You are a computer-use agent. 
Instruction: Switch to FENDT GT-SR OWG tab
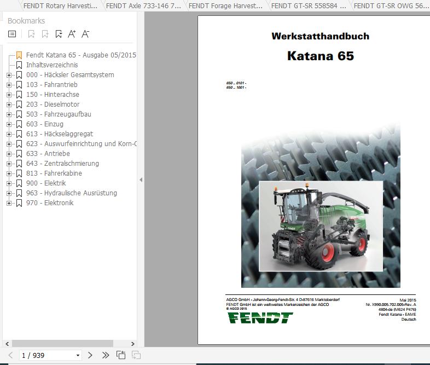391,6
